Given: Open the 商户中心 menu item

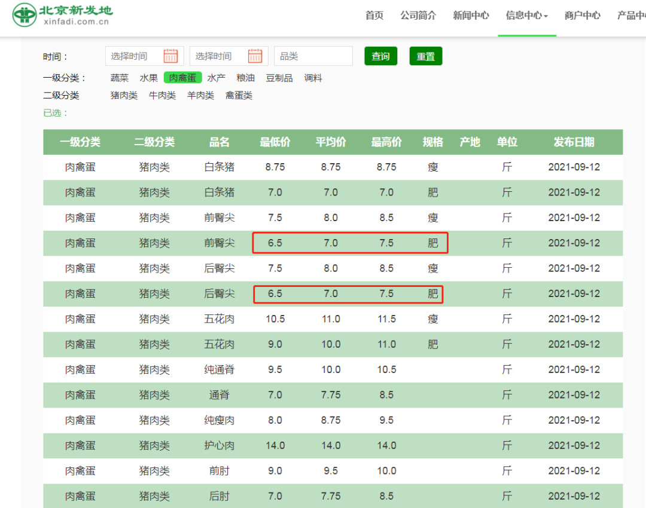Looking at the screenshot, I should [582, 16].
